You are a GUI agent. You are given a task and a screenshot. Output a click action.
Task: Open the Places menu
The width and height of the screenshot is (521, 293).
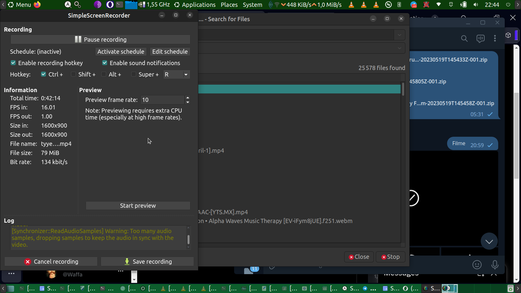click(229, 5)
